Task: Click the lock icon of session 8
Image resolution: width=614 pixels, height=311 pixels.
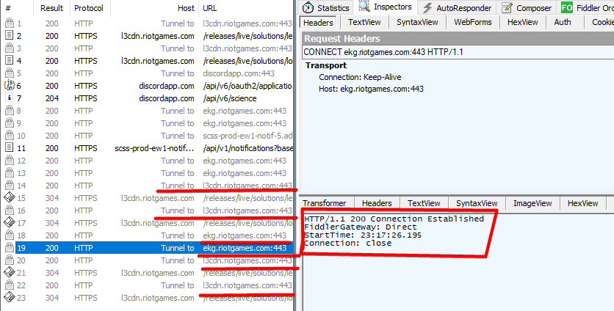Action: [10, 111]
